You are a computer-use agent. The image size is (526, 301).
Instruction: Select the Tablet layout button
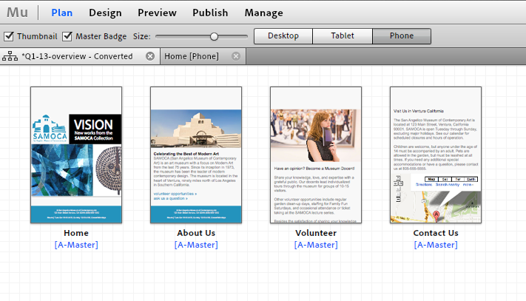343,35
